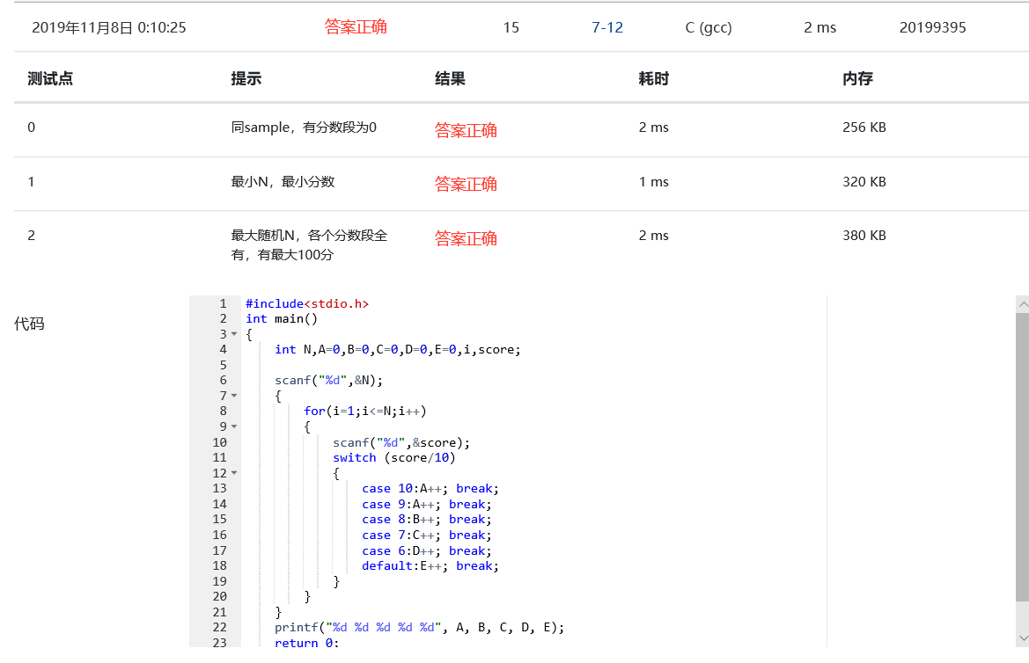Click memory value 380 KB
Viewport: 1029px width, 663px height.
coord(864,236)
